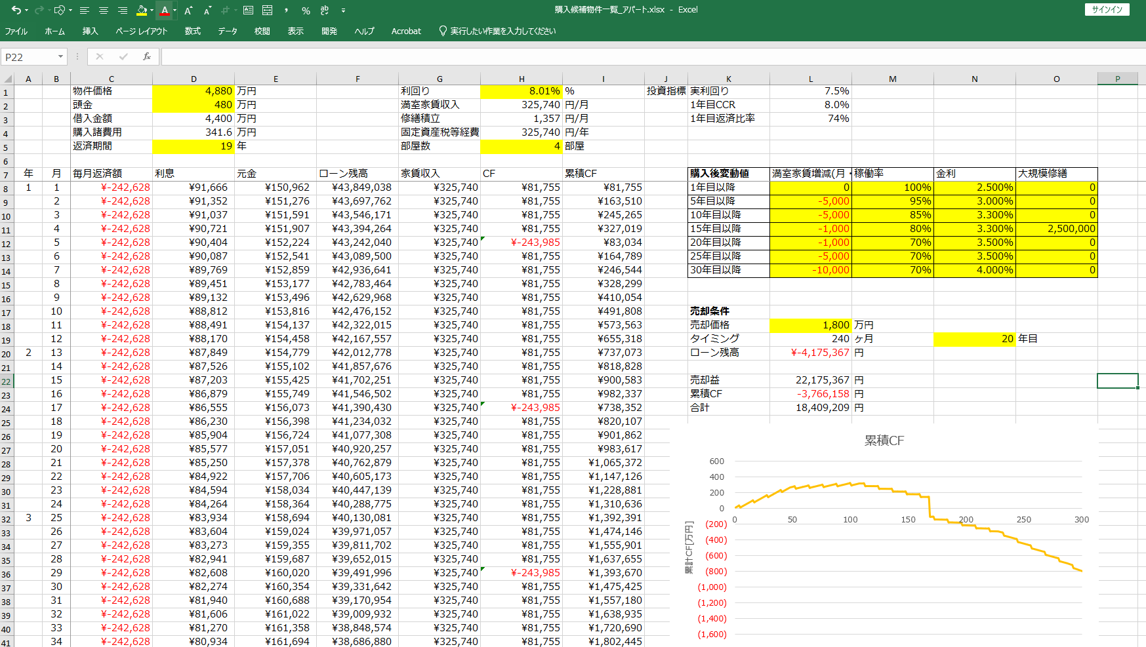Open the font color dropdown arrow
This screenshot has height=647, width=1146.
174,10
